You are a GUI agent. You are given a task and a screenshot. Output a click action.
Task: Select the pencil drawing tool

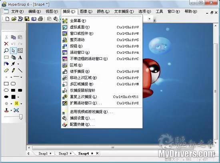pos(13,70)
